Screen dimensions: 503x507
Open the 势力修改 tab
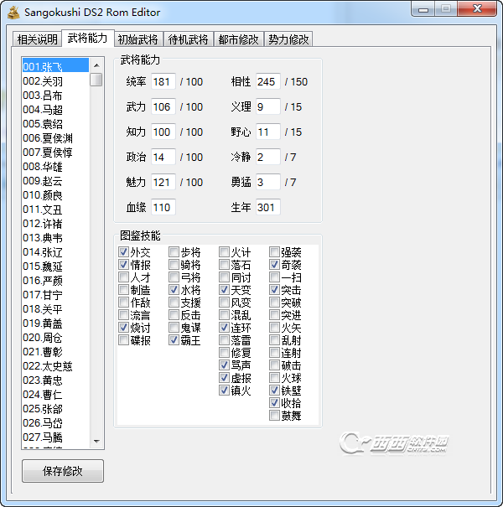(288, 39)
